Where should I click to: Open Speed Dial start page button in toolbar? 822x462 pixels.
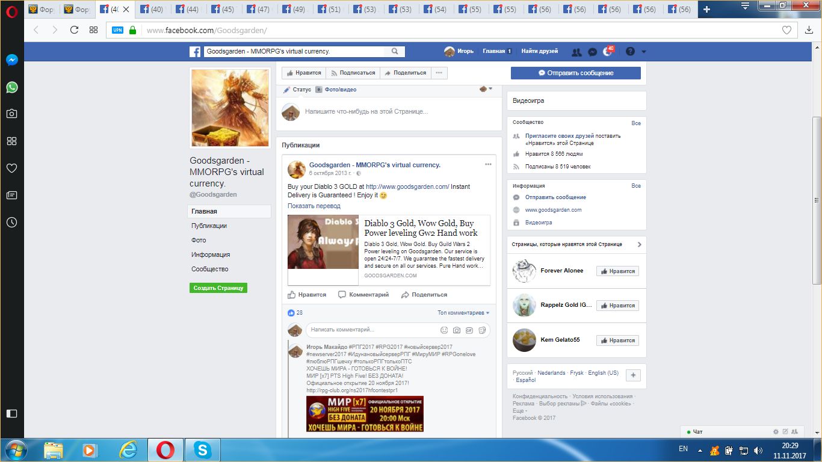coord(93,30)
